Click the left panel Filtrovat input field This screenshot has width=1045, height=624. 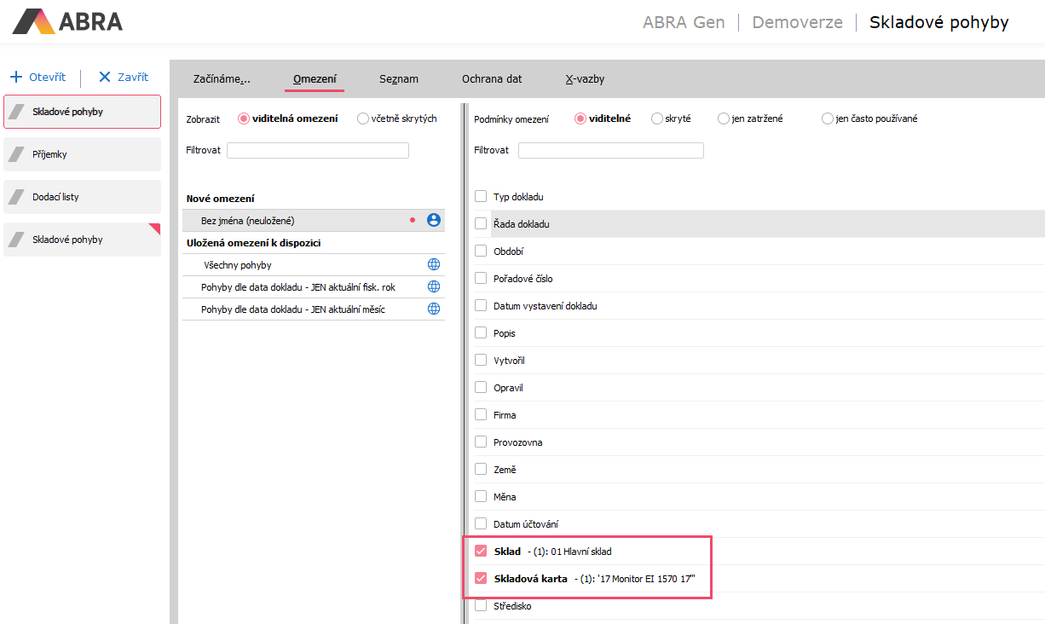point(317,150)
